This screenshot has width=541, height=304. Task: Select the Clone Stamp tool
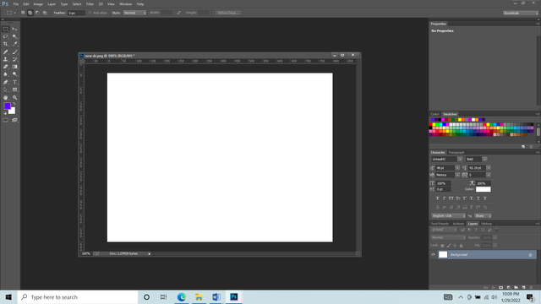(x=6, y=59)
